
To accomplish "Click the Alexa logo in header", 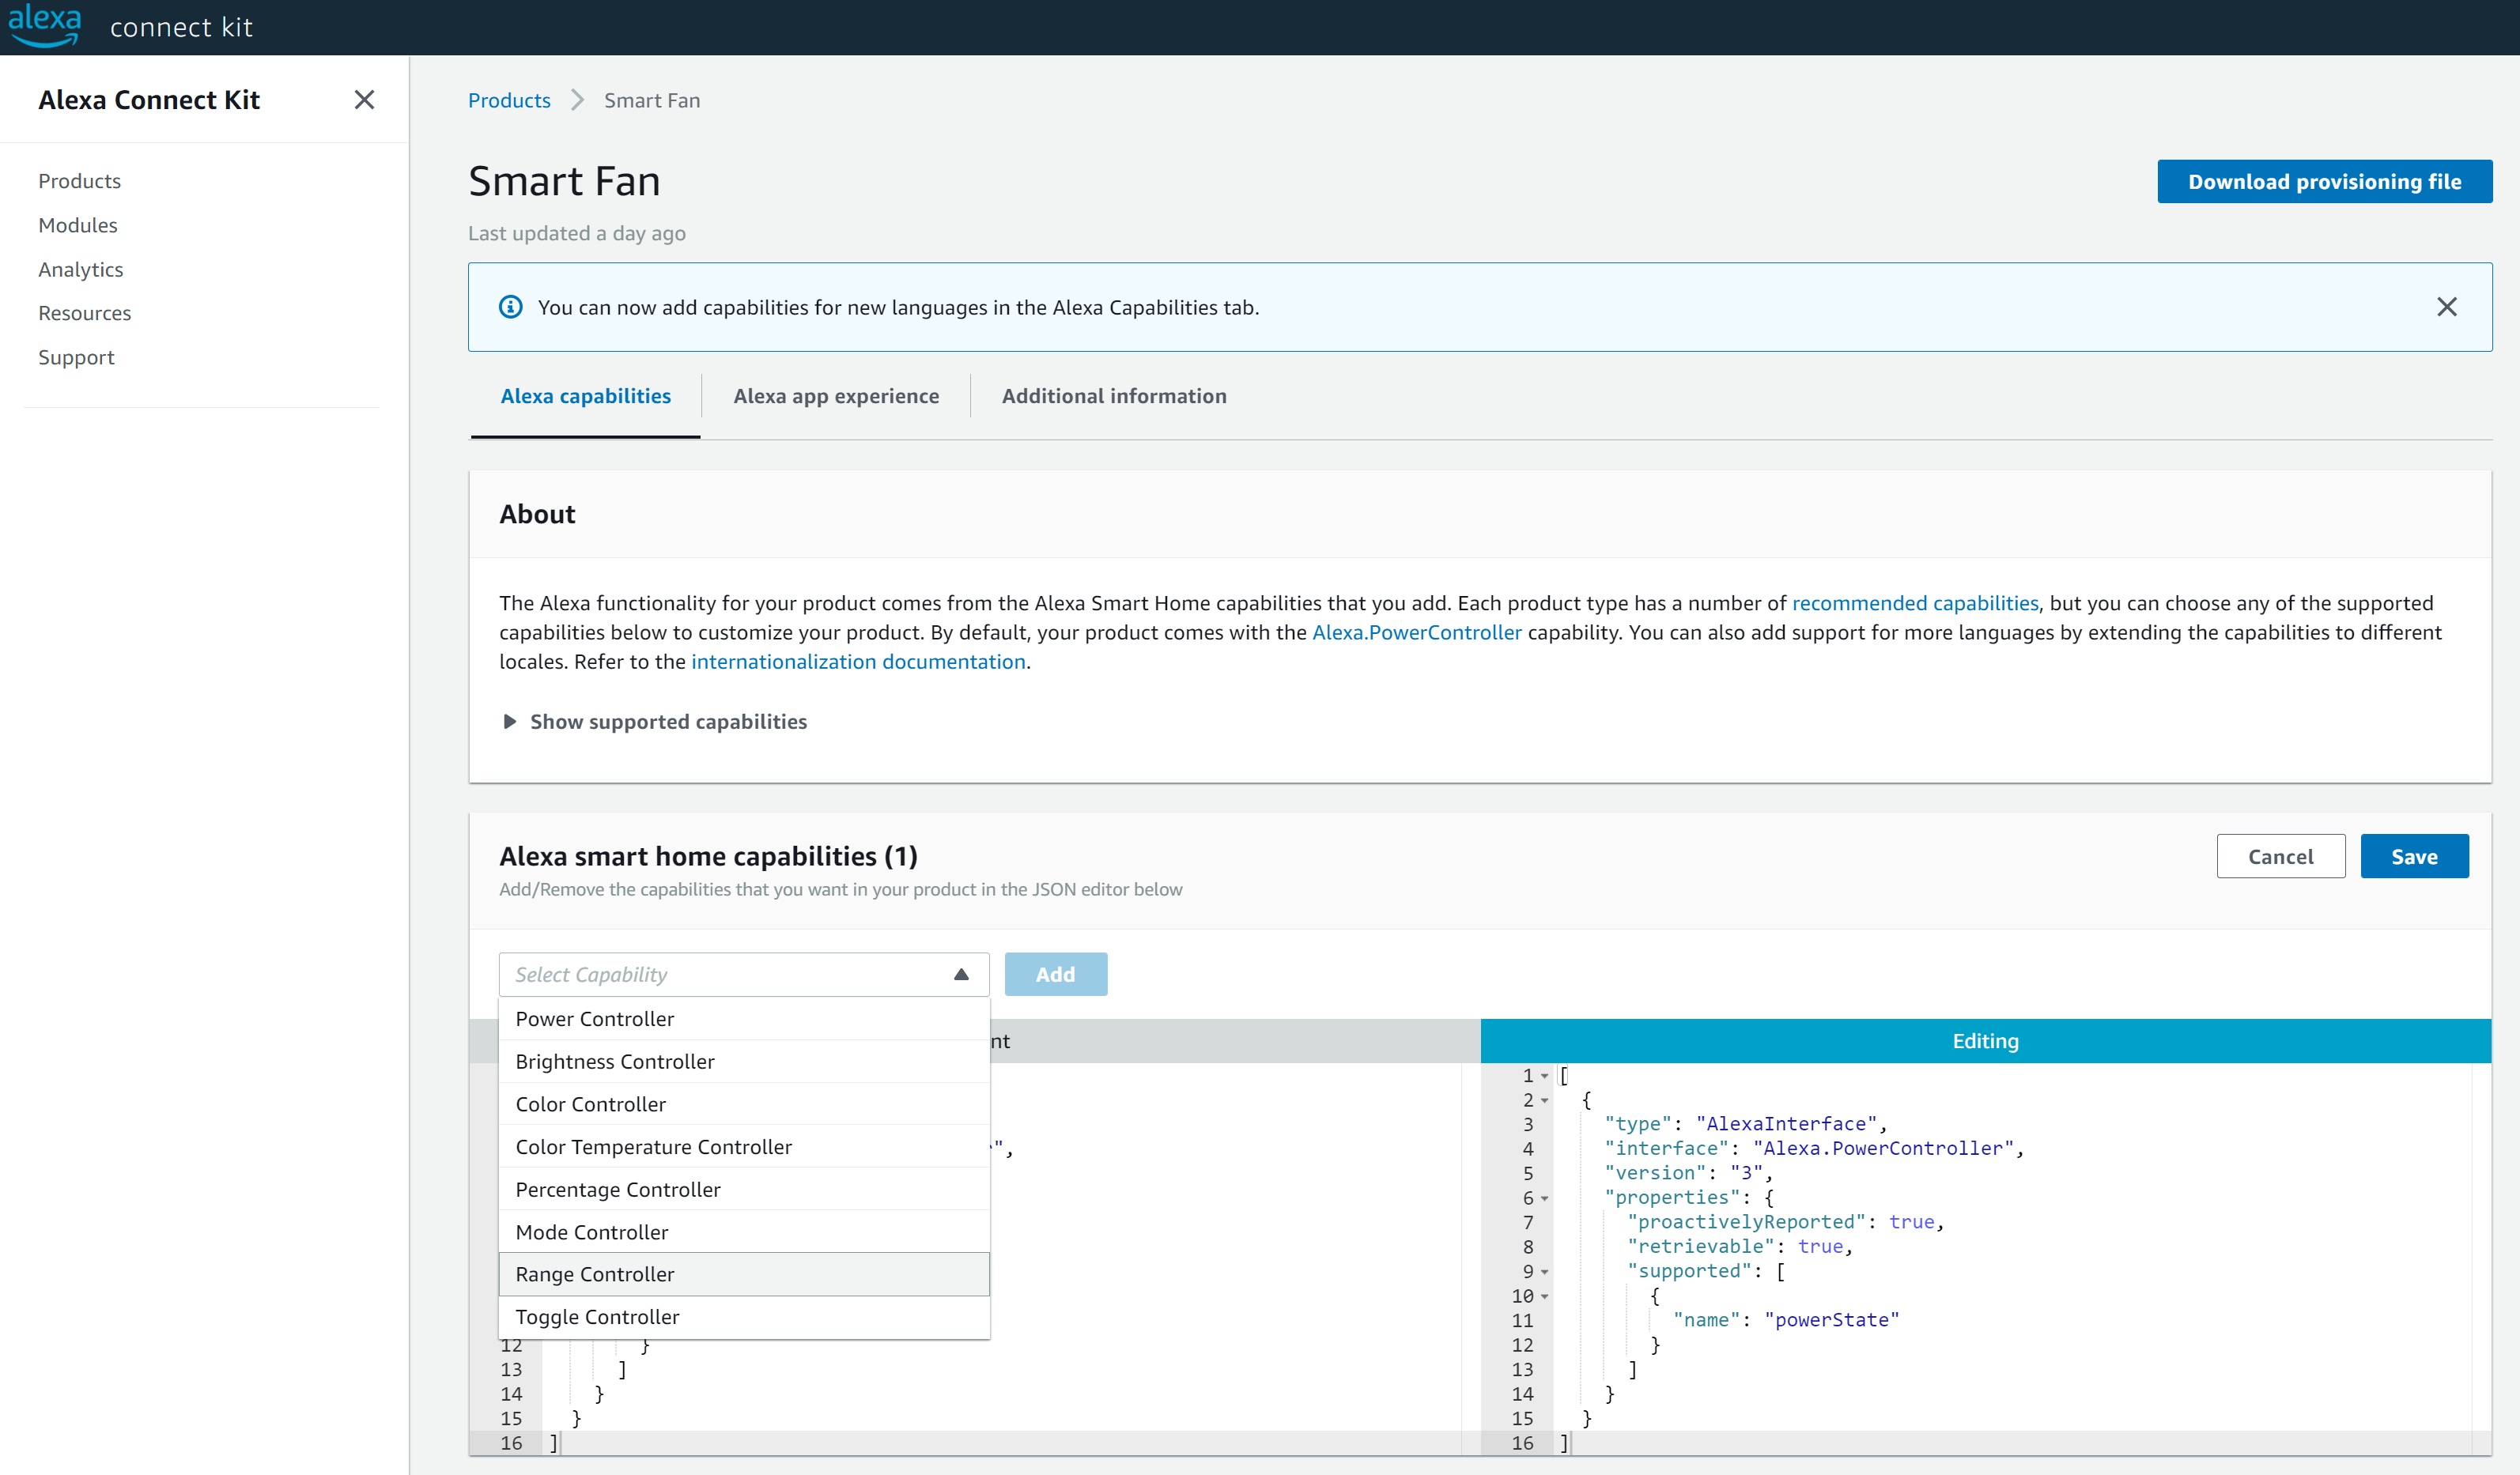I will [x=44, y=25].
